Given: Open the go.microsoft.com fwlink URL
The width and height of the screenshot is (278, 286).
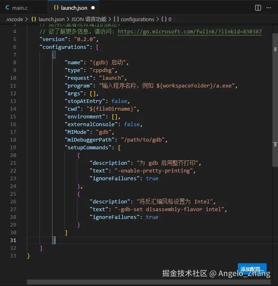Looking at the screenshot, I should tap(190, 32).
